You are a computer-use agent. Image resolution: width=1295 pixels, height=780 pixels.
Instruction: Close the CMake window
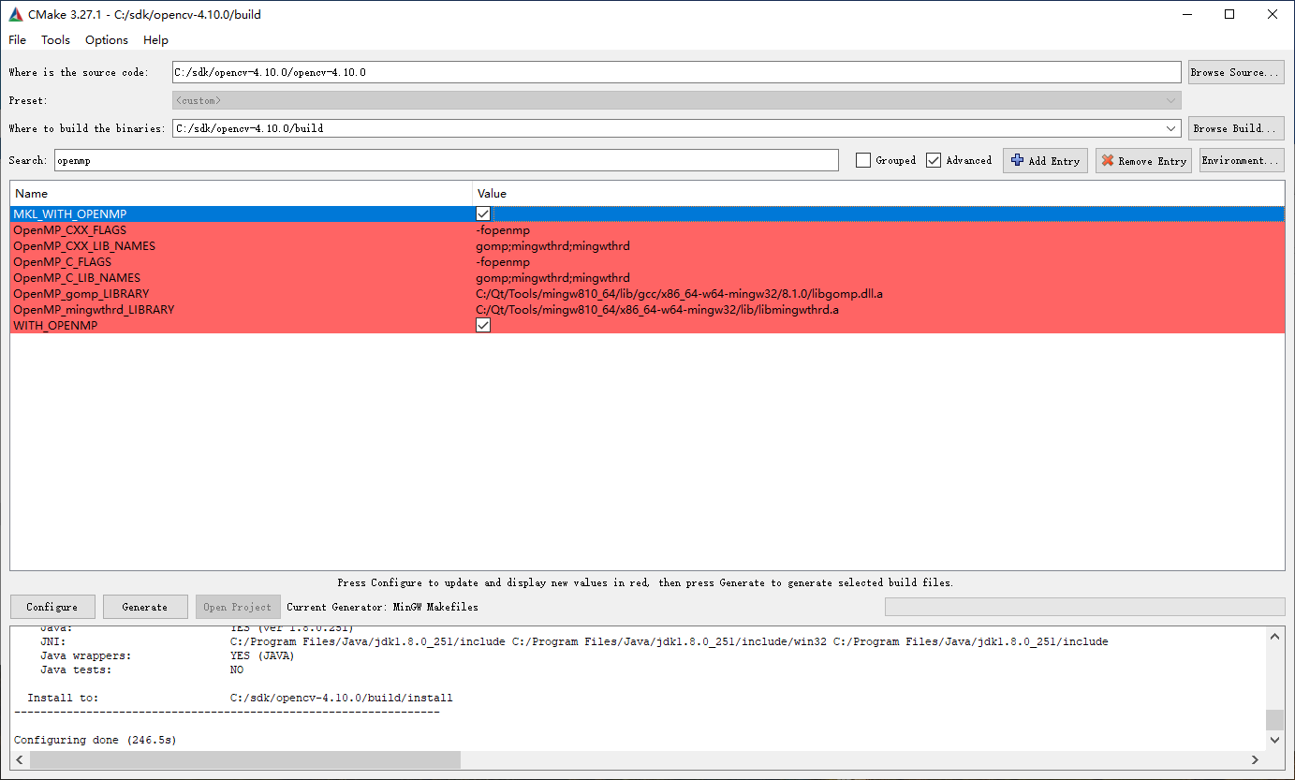(1273, 14)
